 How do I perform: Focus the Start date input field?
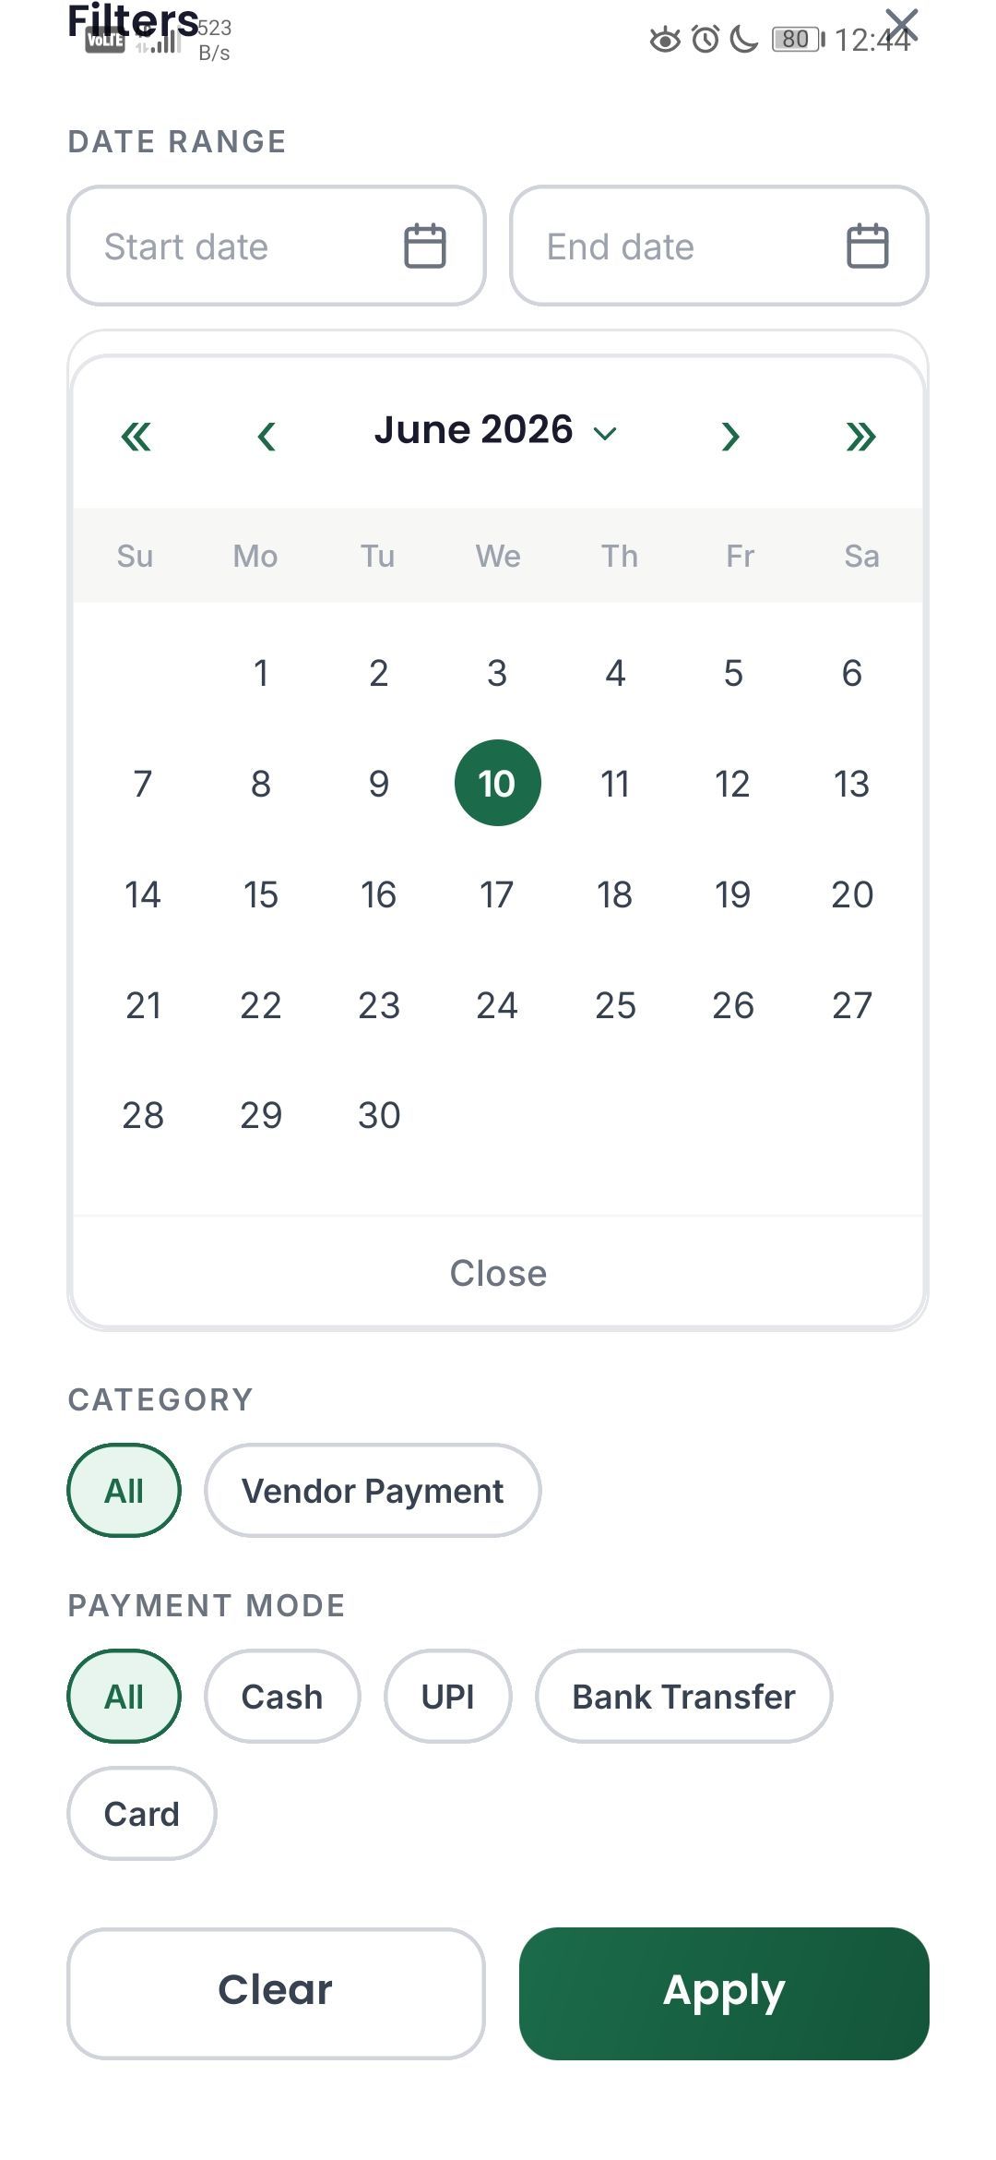[x=277, y=246]
